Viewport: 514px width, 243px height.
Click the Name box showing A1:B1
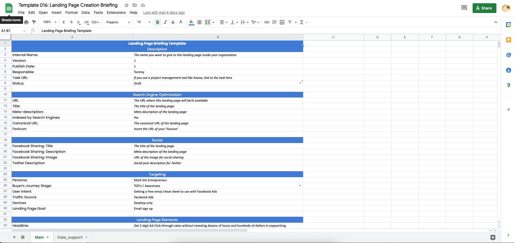click(x=13, y=31)
